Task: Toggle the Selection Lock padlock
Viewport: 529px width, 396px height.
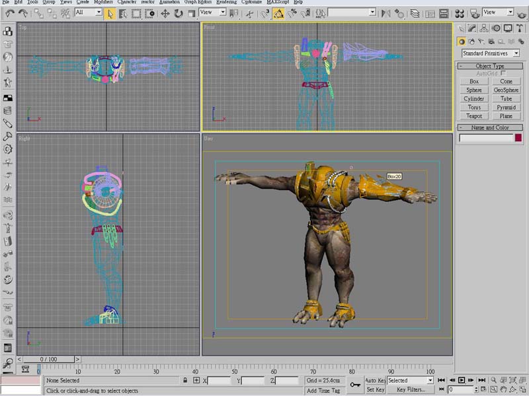Action: 185,380
